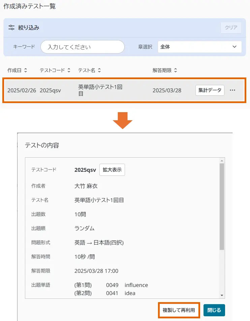Click the 拡大表示 button next to test code
The height and width of the screenshot is (321, 250).
(x=112, y=170)
